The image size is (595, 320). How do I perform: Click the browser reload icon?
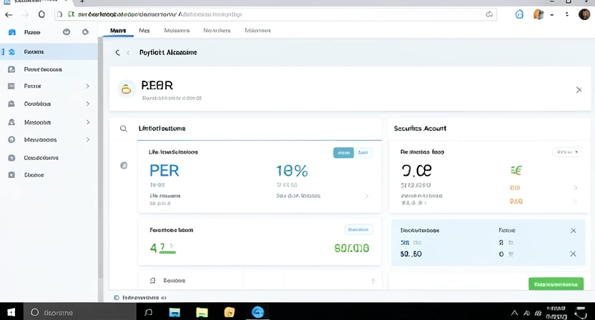41,14
